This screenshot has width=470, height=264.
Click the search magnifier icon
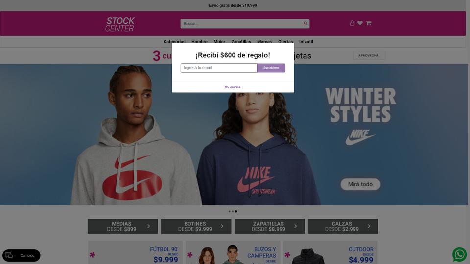tap(305, 23)
